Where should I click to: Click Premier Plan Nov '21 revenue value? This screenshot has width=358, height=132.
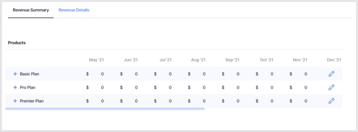[306, 101]
